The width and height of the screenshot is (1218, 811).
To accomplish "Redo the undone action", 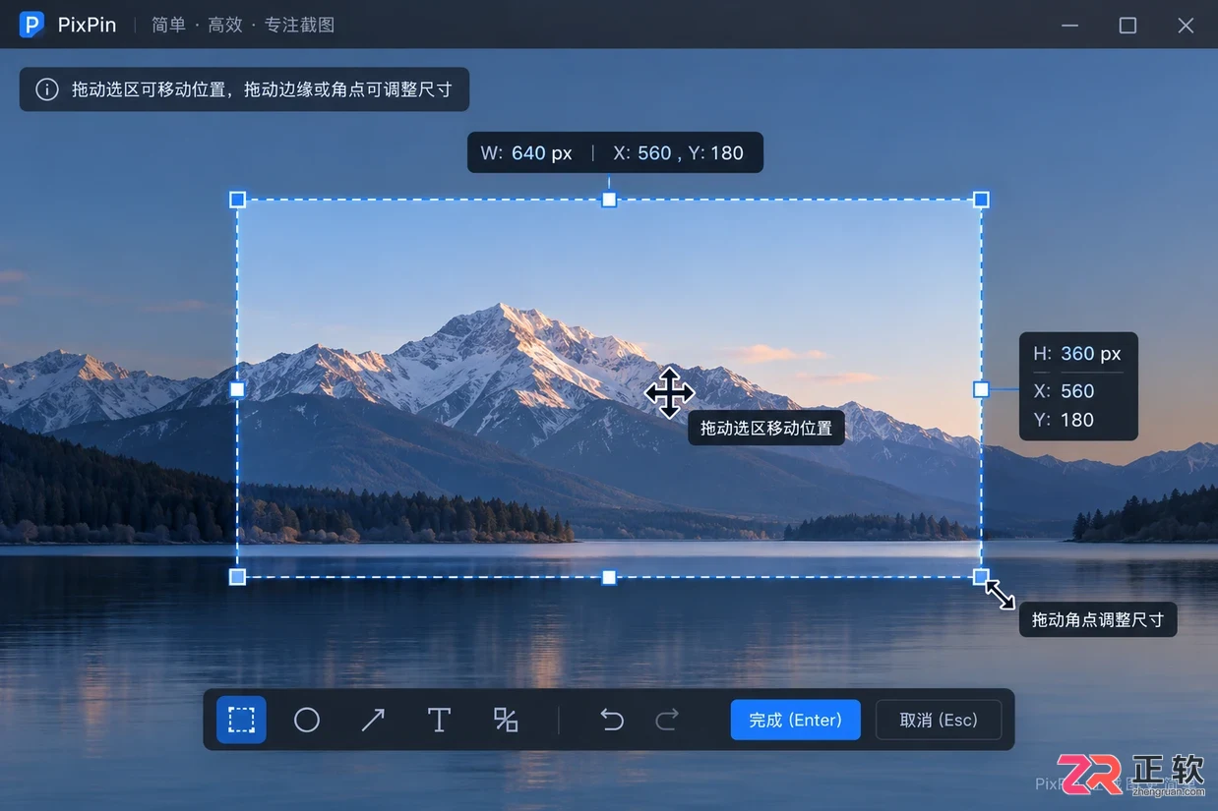I will point(667,721).
